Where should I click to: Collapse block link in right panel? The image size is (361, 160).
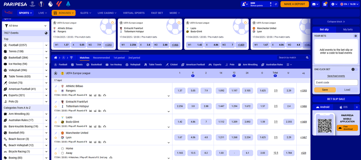tap(336, 22)
